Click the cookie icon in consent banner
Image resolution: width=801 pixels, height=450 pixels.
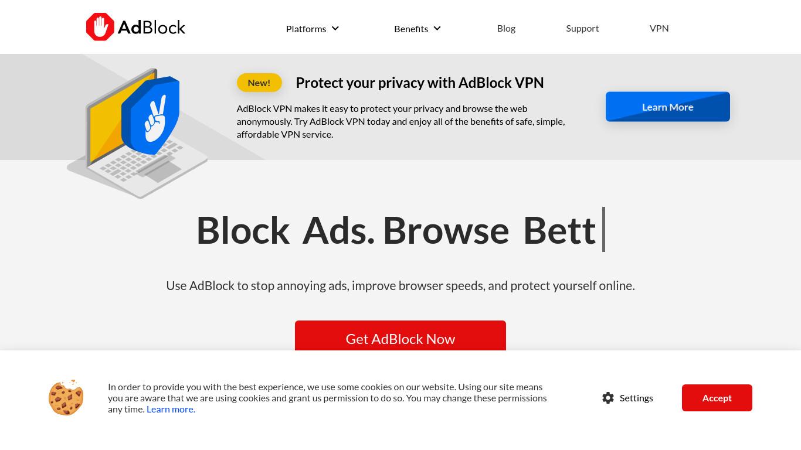66,398
